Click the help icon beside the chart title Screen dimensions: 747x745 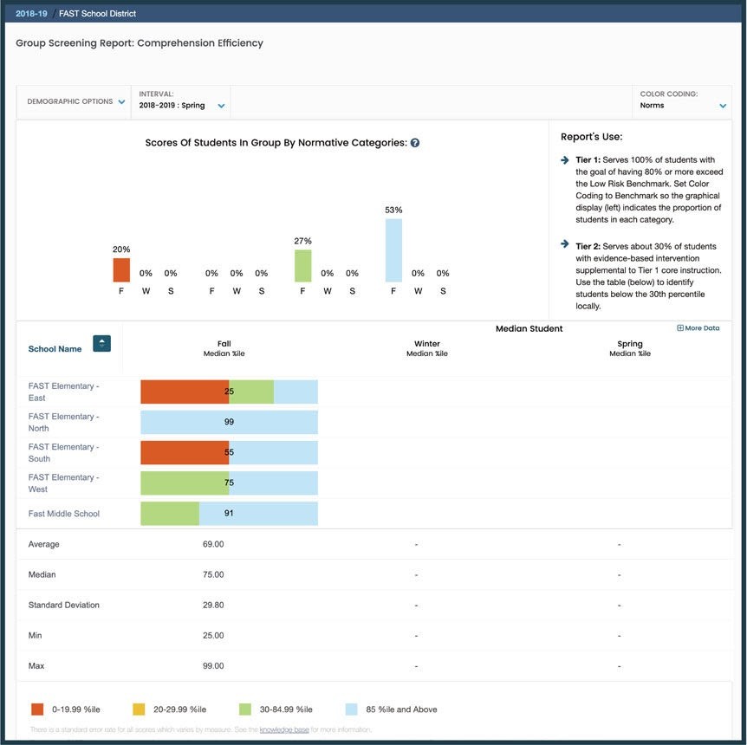coord(414,142)
